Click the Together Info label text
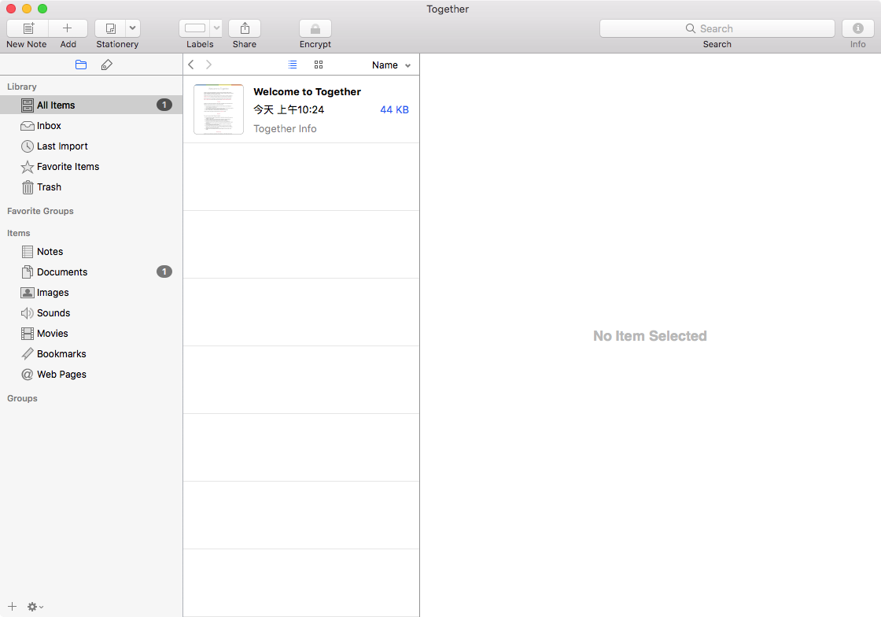The height and width of the screenshot is (617, 881). [x=285, y=129]
